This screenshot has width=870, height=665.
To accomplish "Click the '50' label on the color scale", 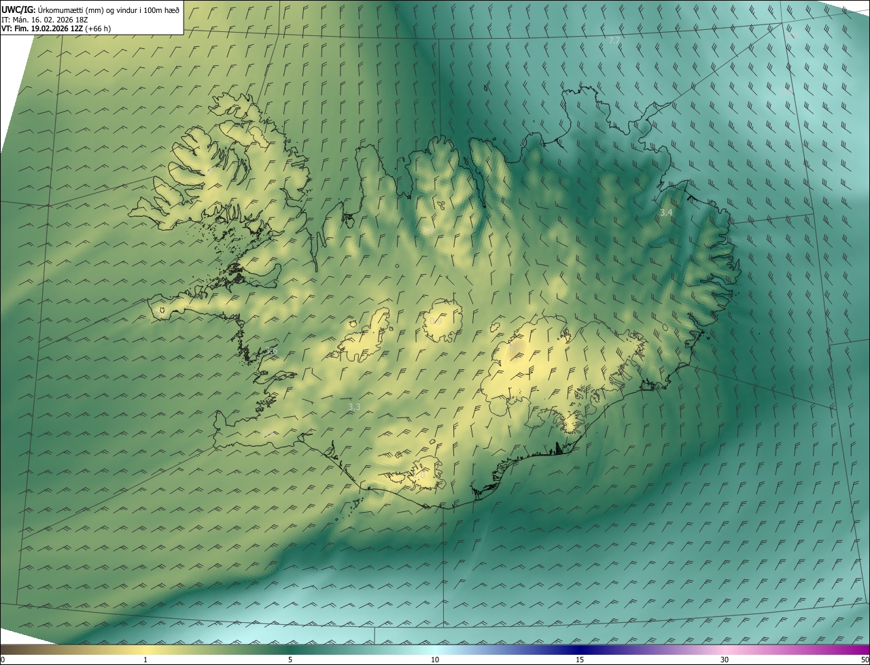I will 865,660.
